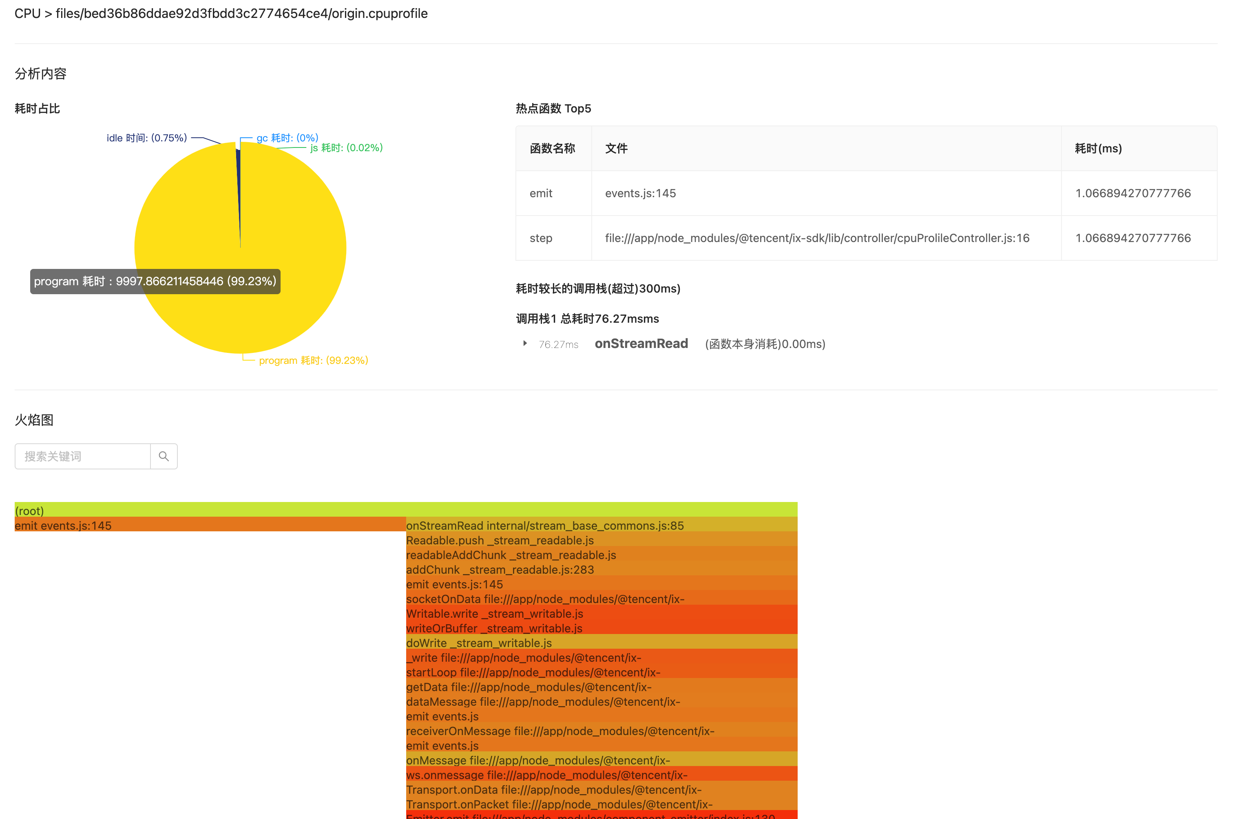The width and height of the screenshot is (1234, 819).
Task: Click the emit row's 1.066894270777766 duration value
Action: (x=1132, y=193)
